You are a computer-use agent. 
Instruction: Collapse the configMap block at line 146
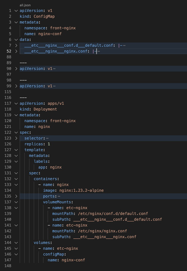click(x=16, y=254)
